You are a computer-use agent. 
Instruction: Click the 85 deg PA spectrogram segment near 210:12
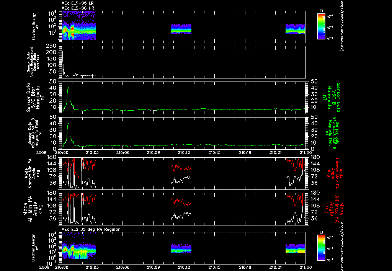[181, 249]
